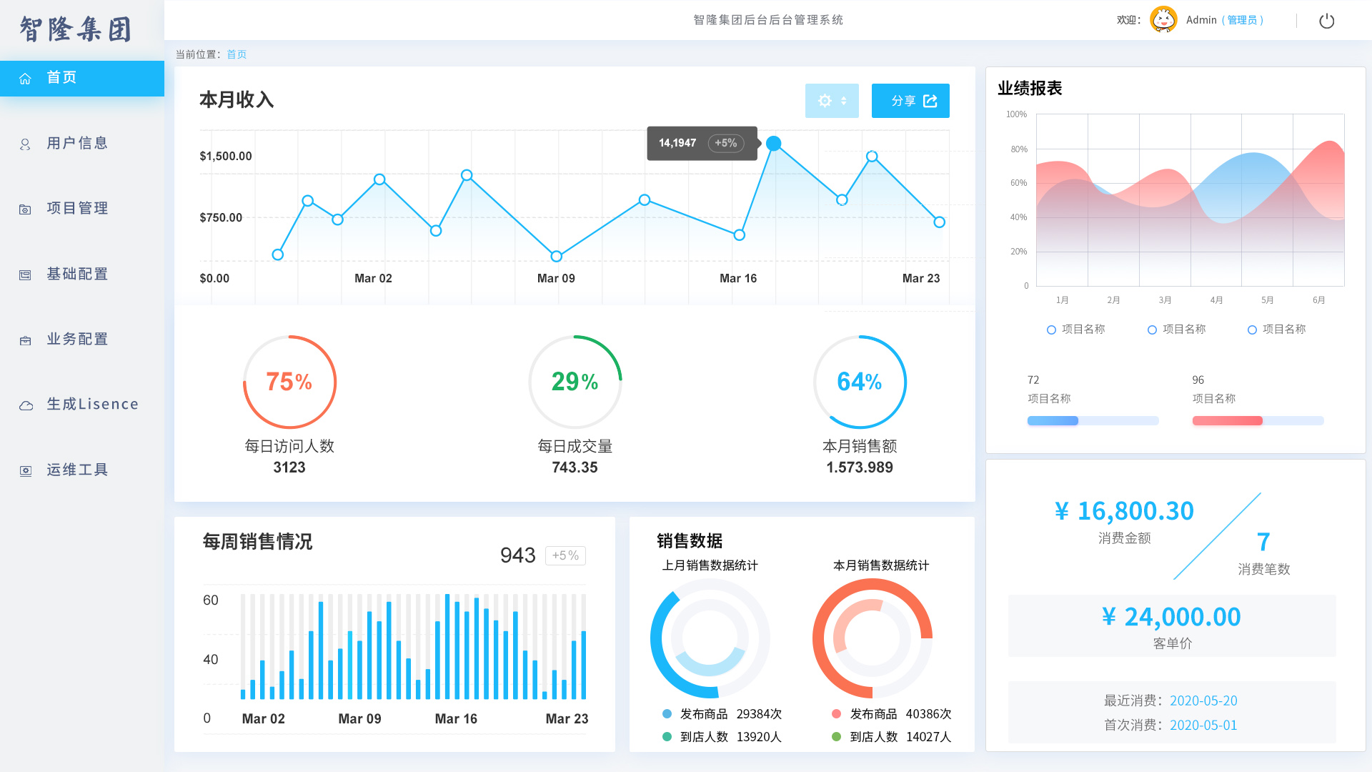
Task: Open the gear settings dropdown
Action: pos(832,101)
